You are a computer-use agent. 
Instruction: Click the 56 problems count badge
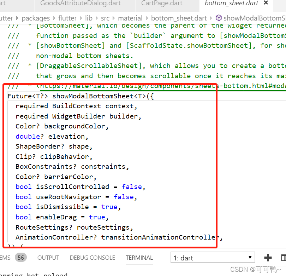point(21,258)
